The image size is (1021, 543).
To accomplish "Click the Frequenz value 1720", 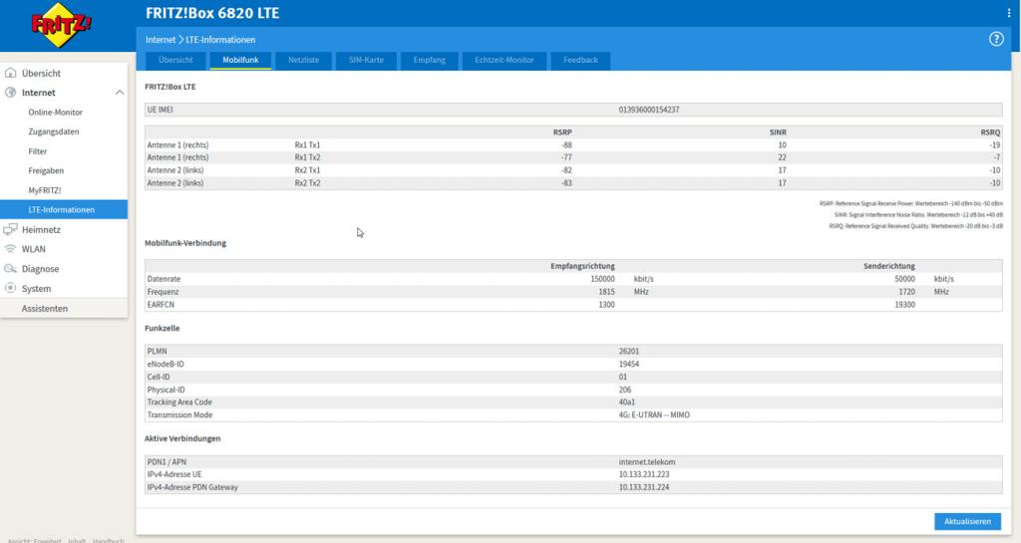I will point(906,292).
